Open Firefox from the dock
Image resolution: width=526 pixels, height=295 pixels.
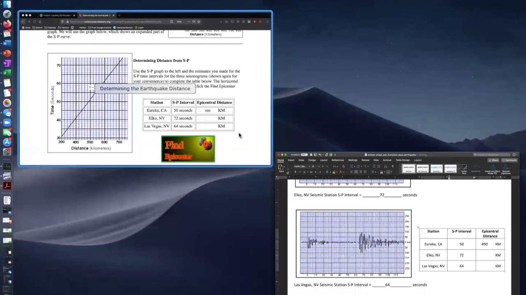7,24
